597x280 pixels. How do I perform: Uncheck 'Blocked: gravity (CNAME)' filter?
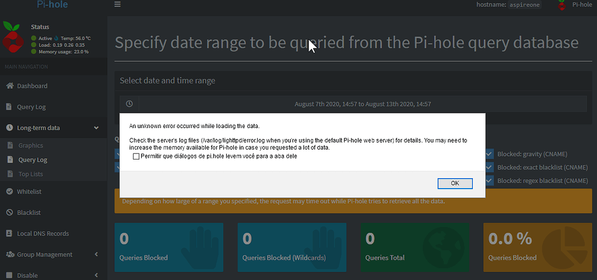coord(490,154)
